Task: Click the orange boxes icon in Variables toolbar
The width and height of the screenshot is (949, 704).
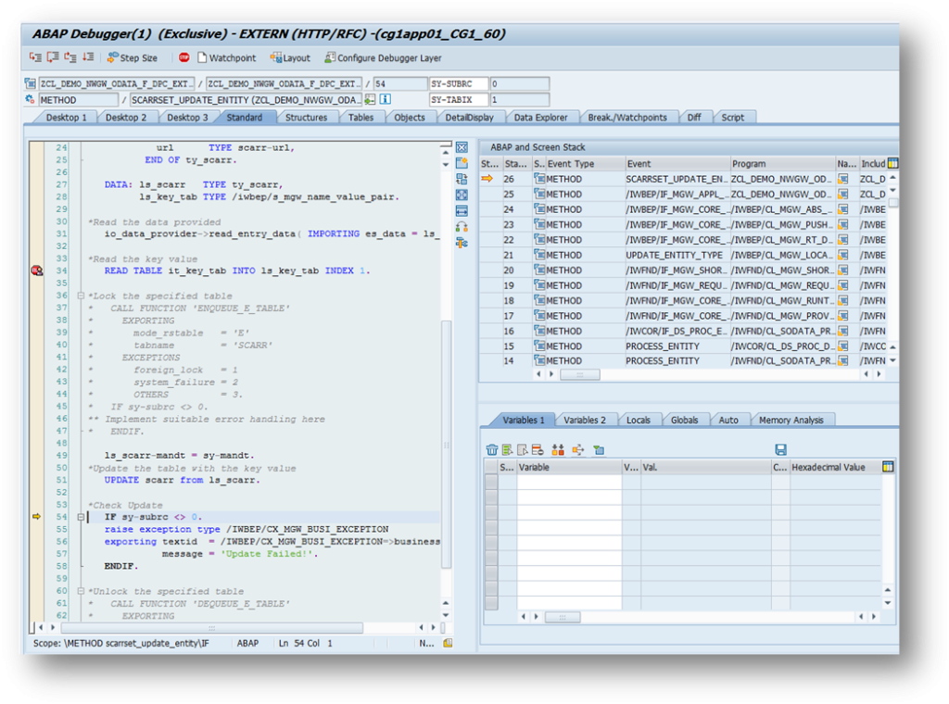Action: click(x=558, y=449)
